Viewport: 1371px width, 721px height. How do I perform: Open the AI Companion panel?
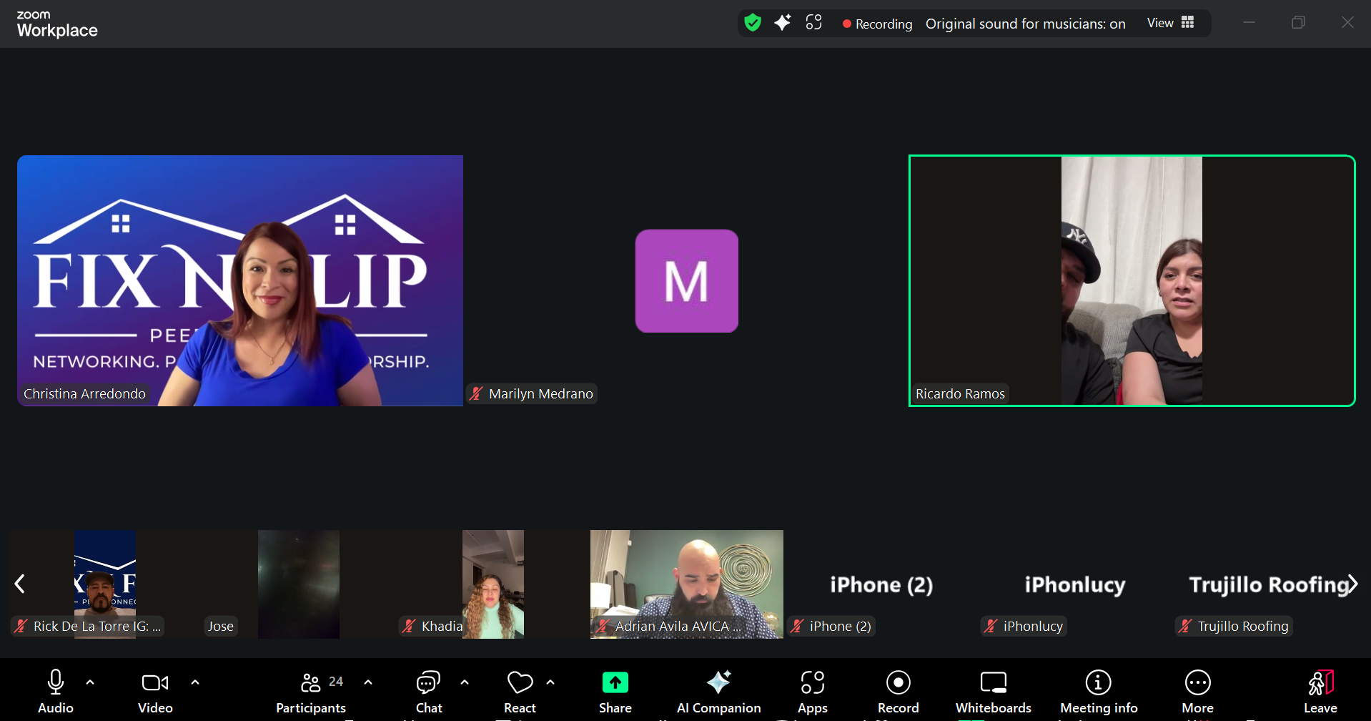point(718,691)
